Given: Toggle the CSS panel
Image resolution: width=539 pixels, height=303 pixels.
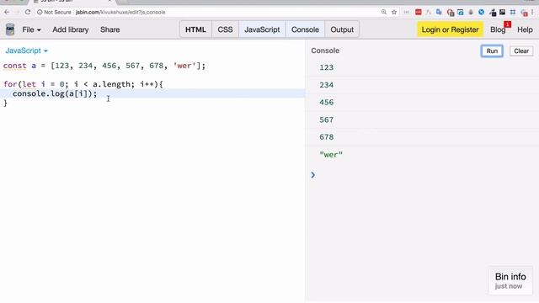Looking at the screenshot, I should 225,29.
